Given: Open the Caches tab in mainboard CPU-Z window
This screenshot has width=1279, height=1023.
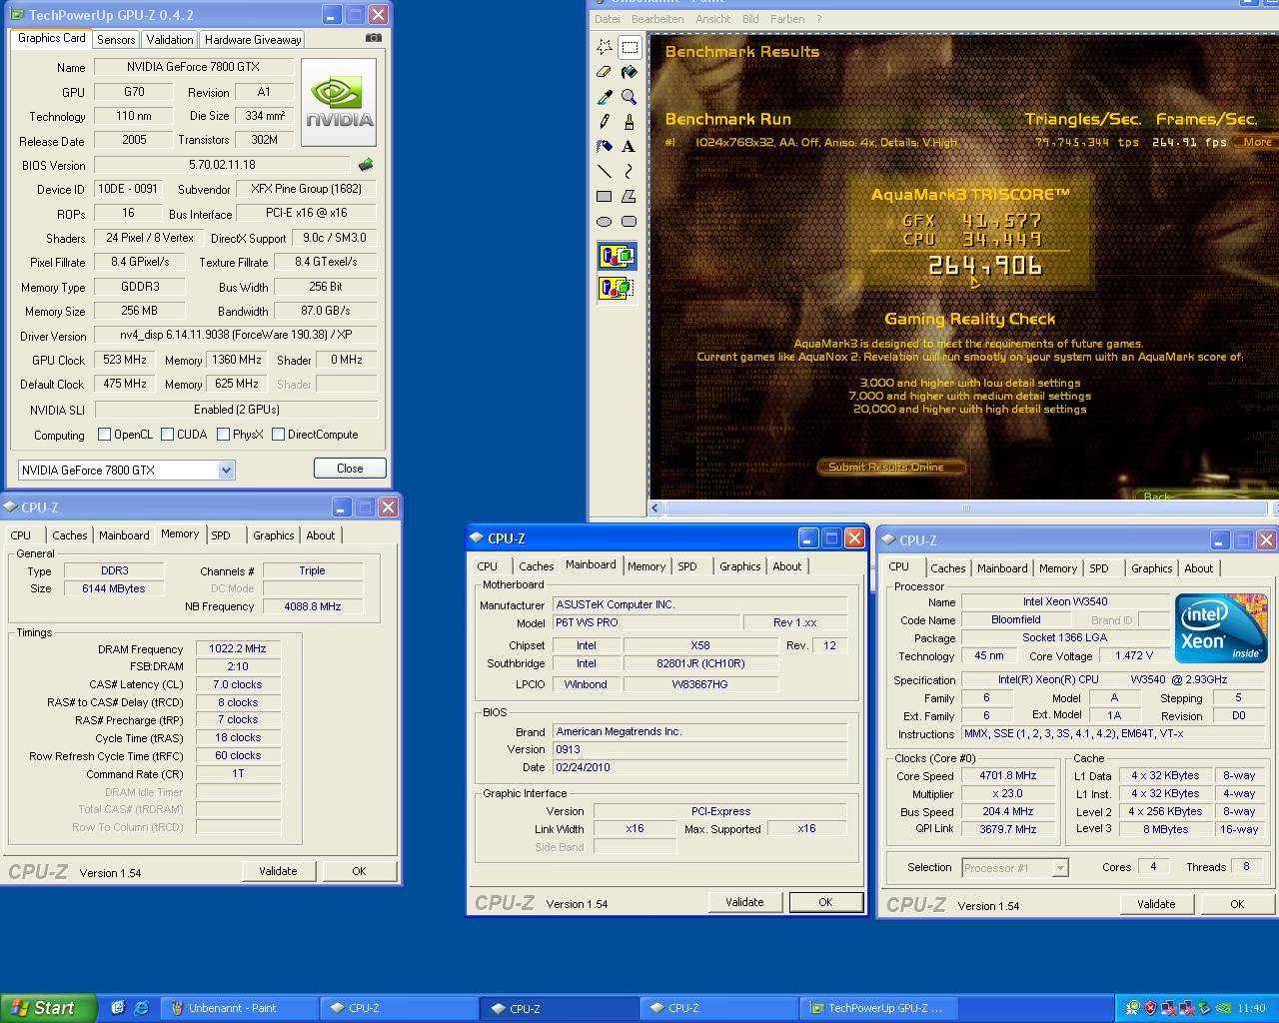Looking at the screenshot, I should (x=536, y=566).
